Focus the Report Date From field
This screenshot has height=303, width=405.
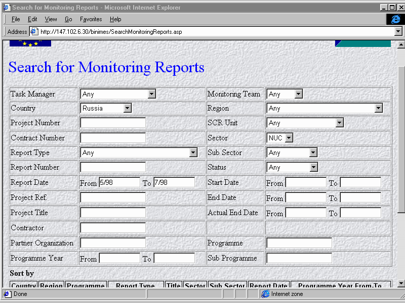(119, 182)
